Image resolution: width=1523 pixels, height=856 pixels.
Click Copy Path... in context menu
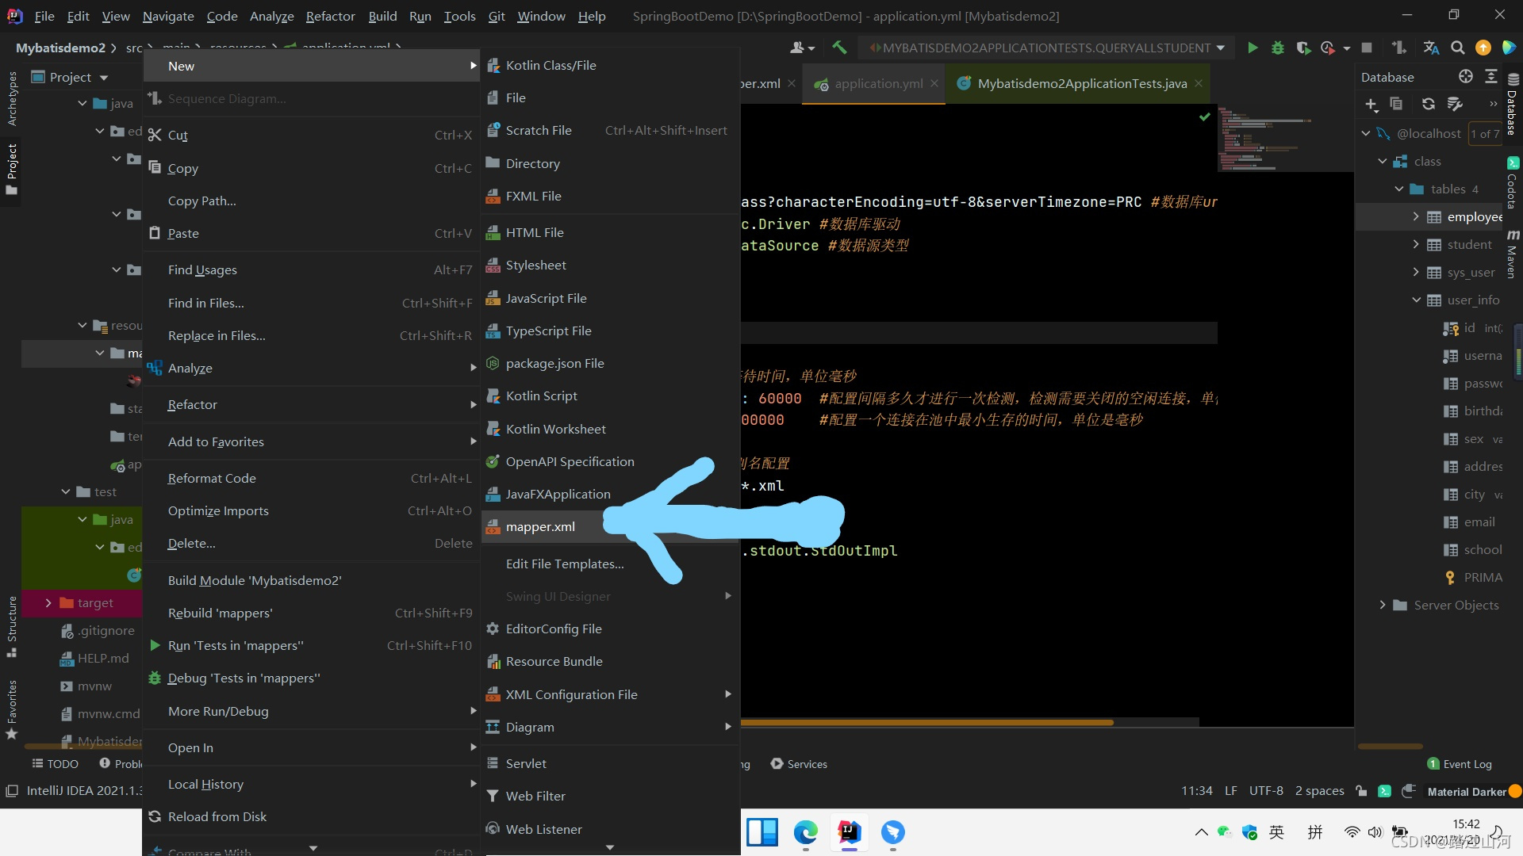[x=312, y=201]
